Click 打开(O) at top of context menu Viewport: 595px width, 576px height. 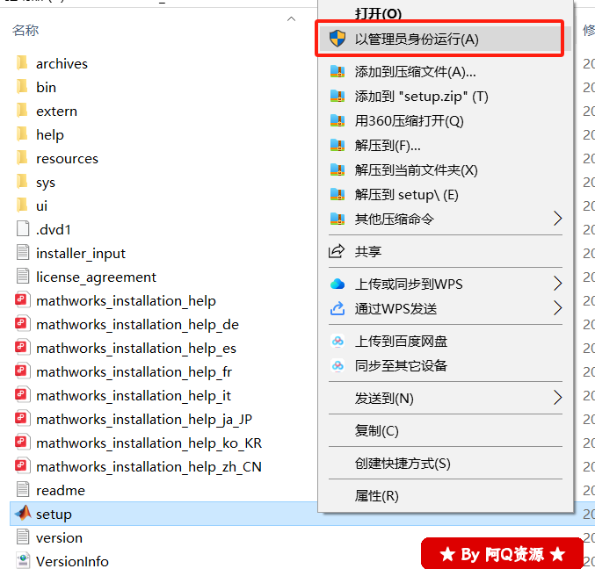[378, 13]
